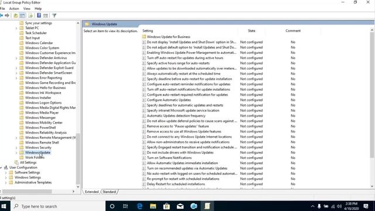Select Task Scheduler tree item
Screen dimensions: 375x211
point(36,33)
